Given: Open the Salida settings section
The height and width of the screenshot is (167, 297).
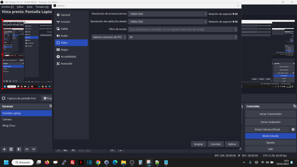Looking at the screenshot, I should click(x=71, y=29).
